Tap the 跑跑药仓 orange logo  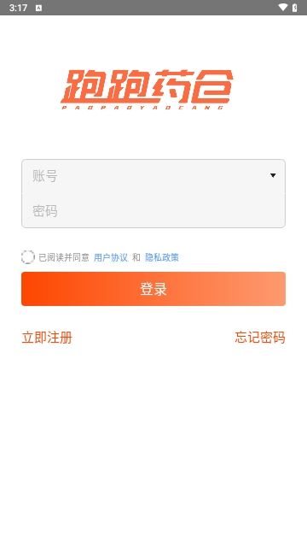click(x=147, y=89)
